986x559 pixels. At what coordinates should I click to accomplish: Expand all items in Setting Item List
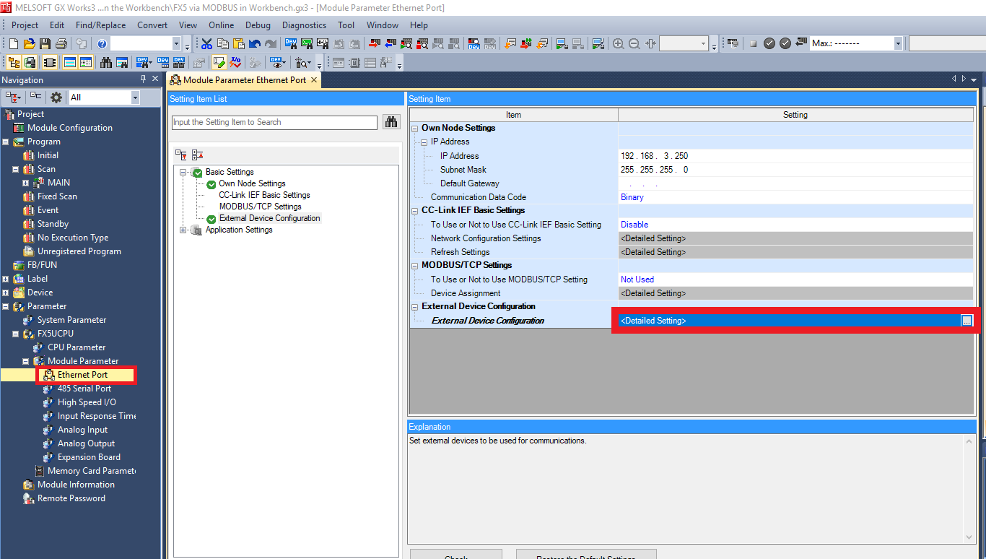point(181,155)
